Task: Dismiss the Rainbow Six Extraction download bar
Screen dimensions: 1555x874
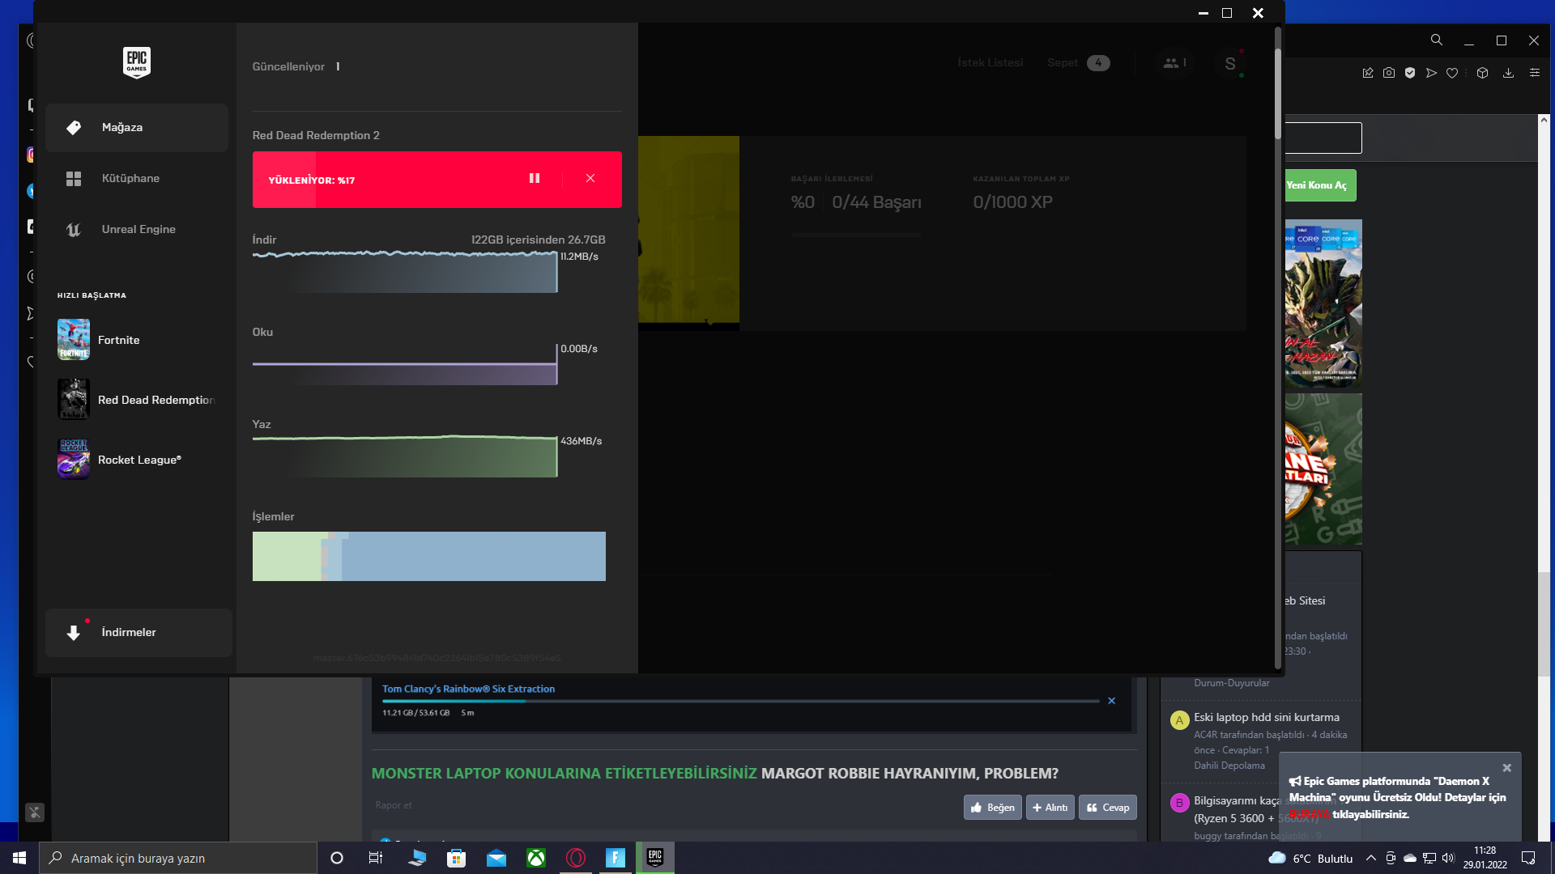Action: tap(1112, 701)
